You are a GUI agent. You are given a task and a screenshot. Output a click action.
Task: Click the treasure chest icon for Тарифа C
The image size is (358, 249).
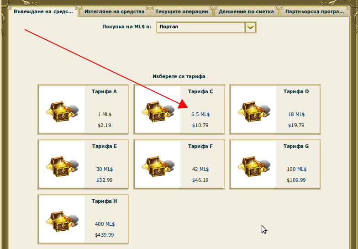click(158, 110)
